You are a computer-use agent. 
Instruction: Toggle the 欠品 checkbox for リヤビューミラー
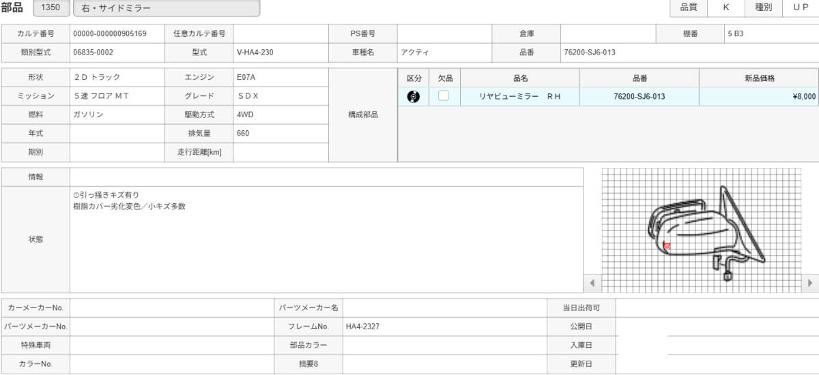click(x=444, y=96)
